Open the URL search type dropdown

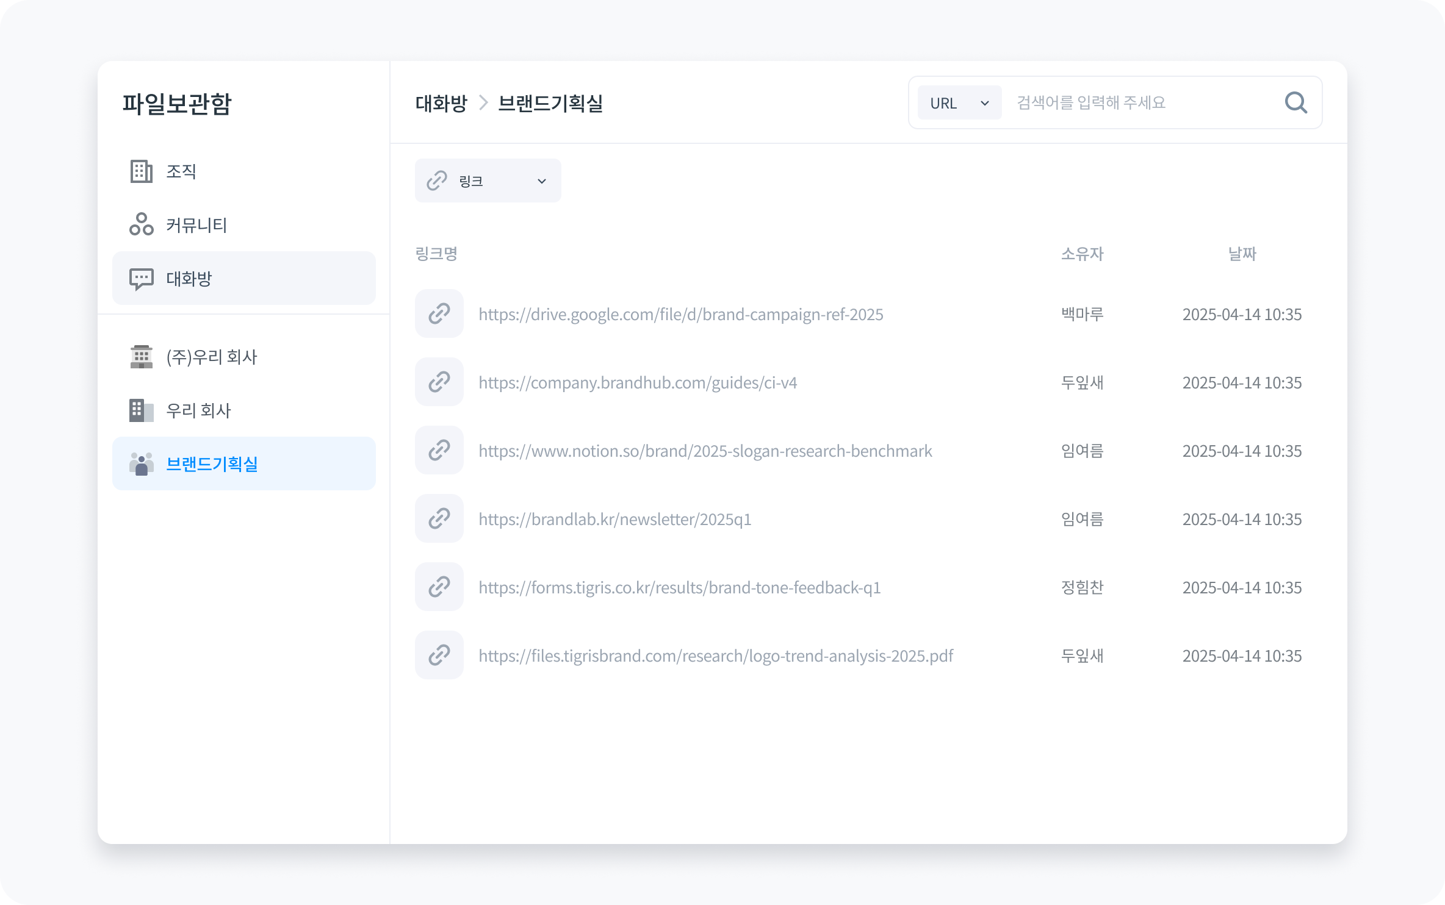coord(959,103)
